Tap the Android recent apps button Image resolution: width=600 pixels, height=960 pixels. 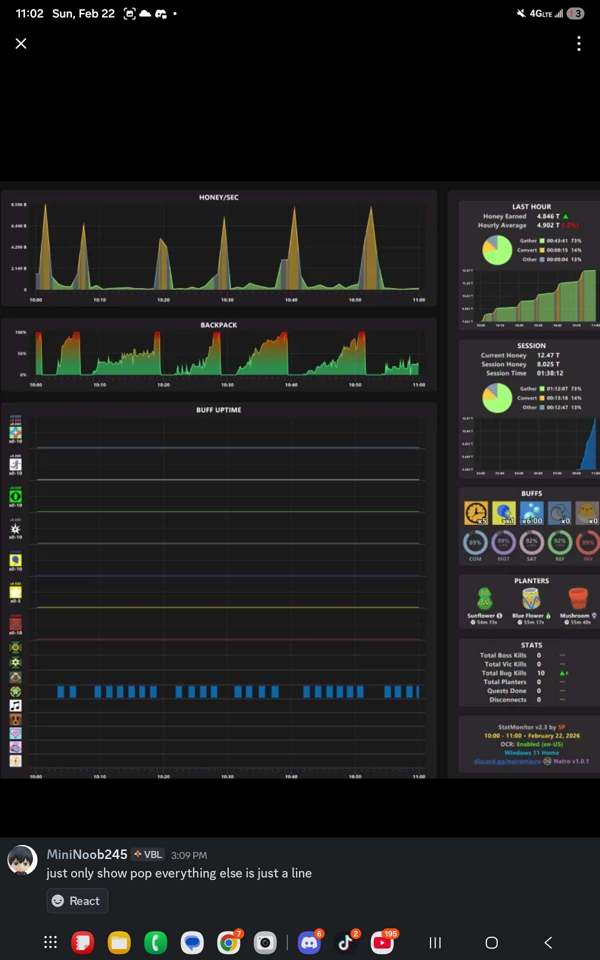pyautogui.click(x=435, y=943)
